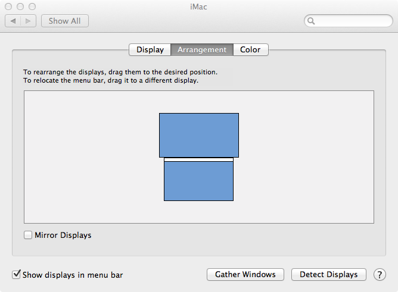The width and height of the screenshot is (398, 292).
Task: Zoom the iMac window
Action: 31,6
